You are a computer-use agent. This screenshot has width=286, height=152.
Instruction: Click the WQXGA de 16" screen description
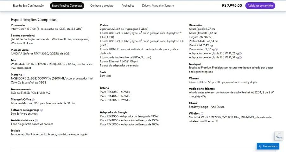tap(52, 66)
